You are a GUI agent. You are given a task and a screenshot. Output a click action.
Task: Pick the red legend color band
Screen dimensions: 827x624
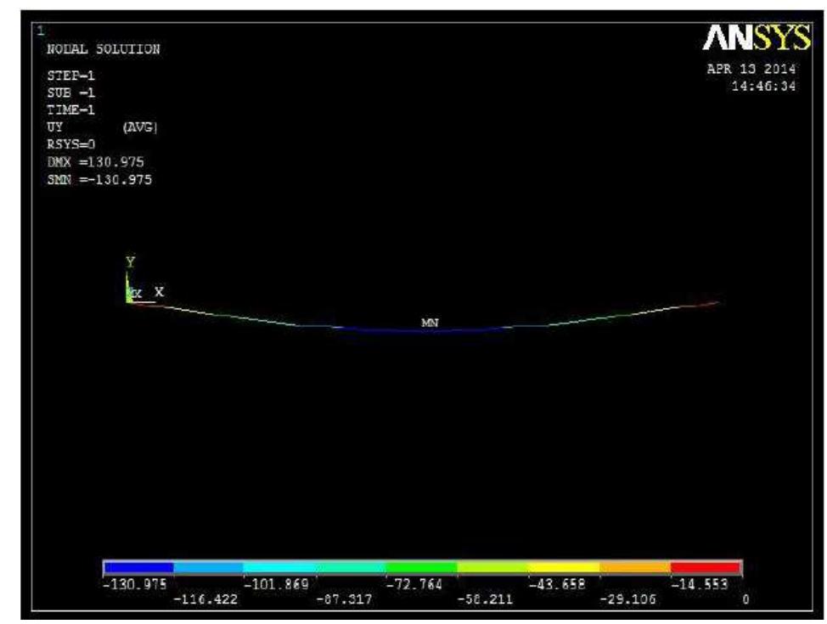pos(706,568)
